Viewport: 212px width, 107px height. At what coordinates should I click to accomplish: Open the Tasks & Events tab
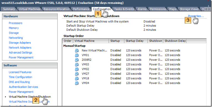pos(124,9)
